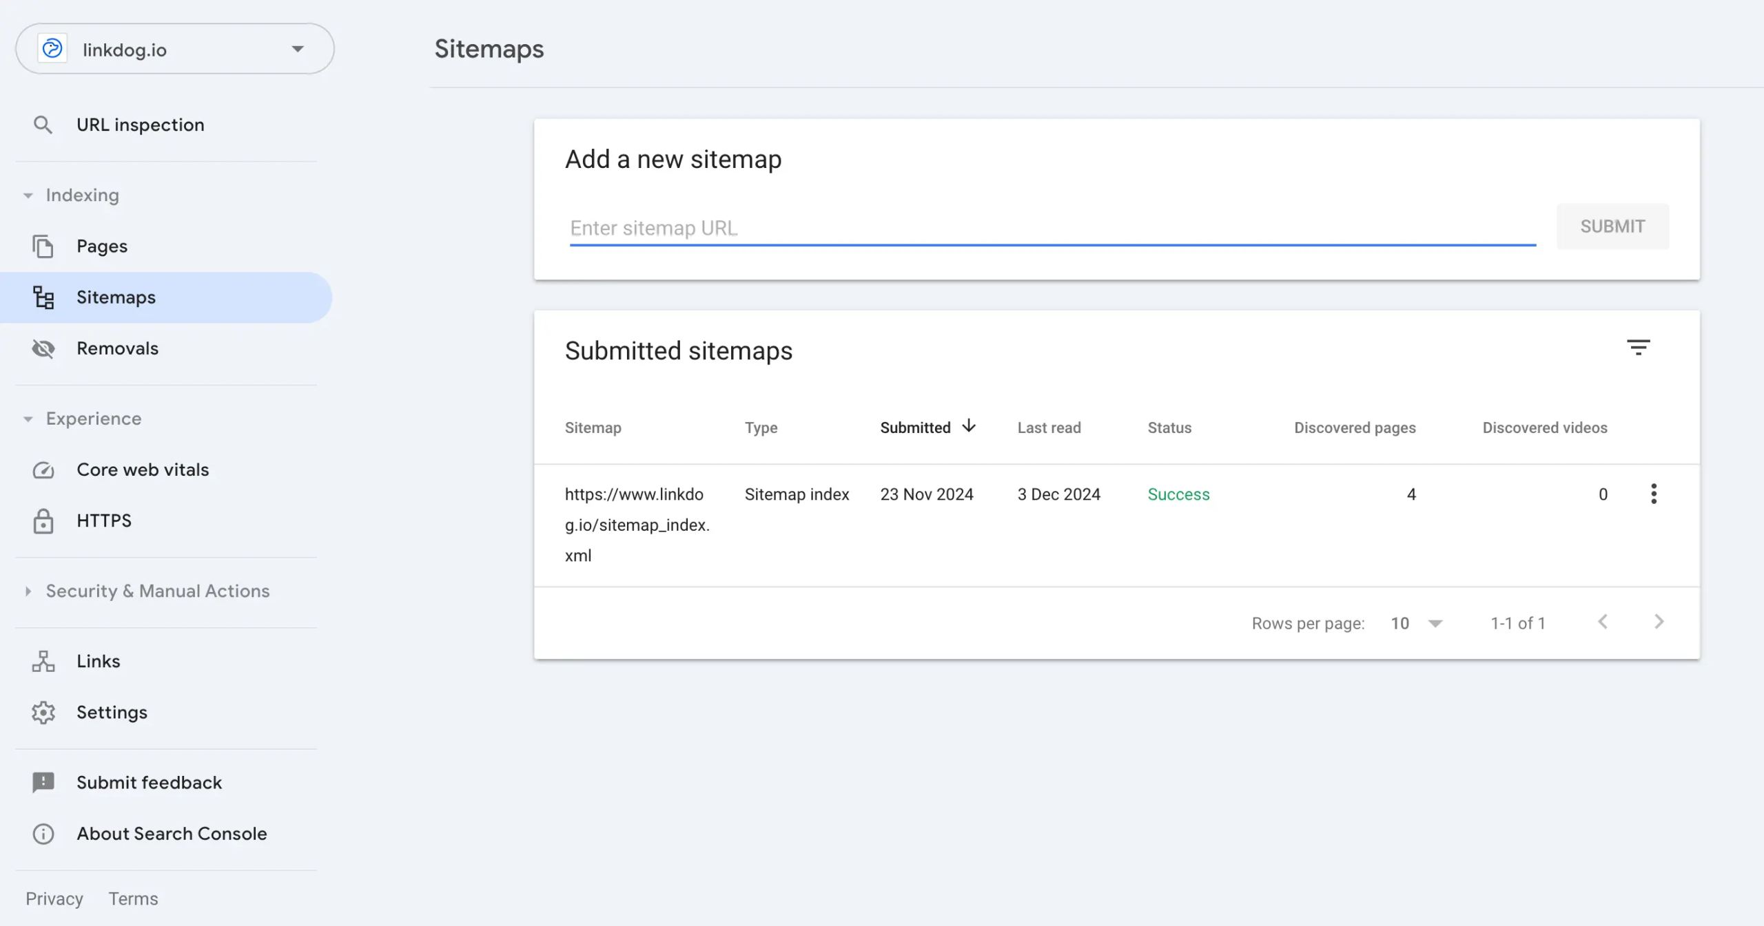This screenshot has height=926, width=1764.
Task: Open URL inspection from the sidebar
Action: (140, 125)
